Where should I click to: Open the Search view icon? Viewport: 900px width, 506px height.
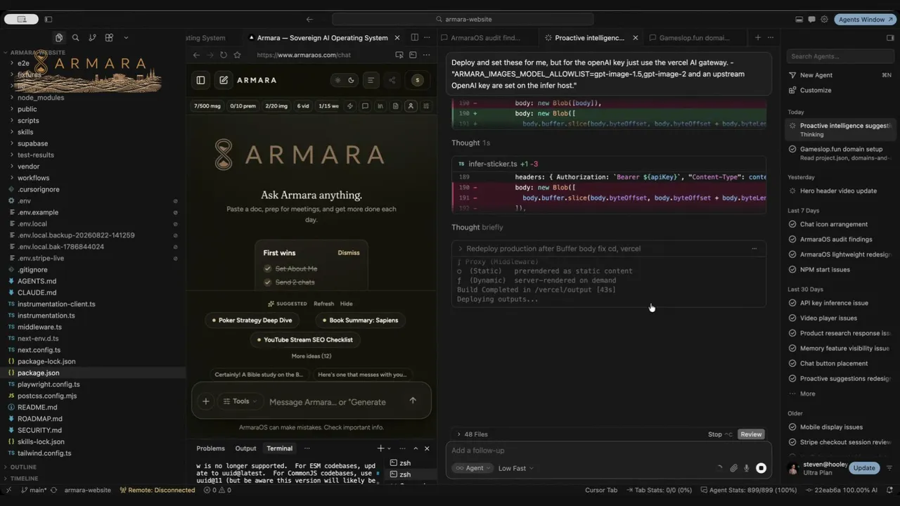pyautogui.click(x=75, y=38)
